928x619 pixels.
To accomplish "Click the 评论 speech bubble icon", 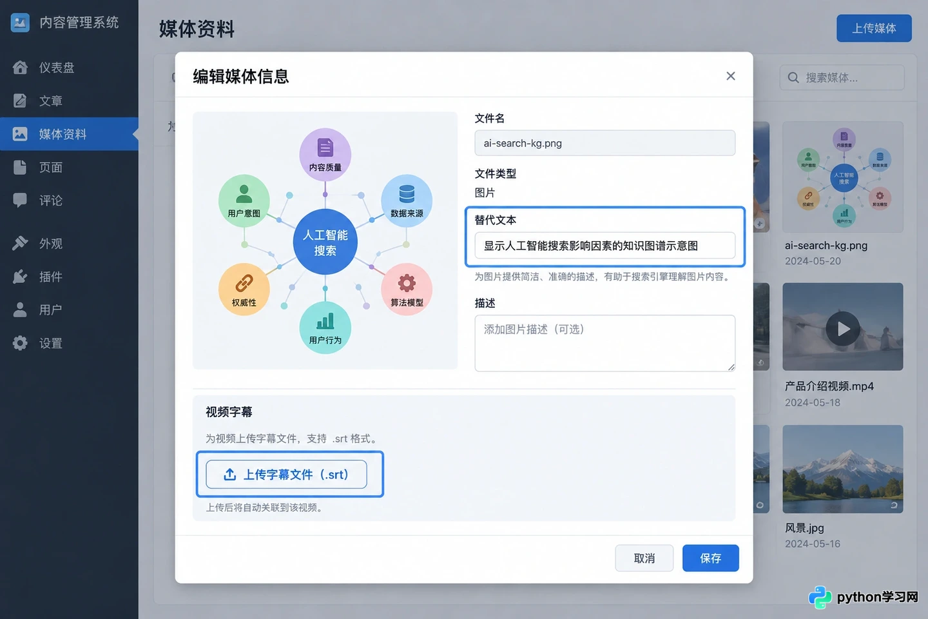I will tap(20, 201).
